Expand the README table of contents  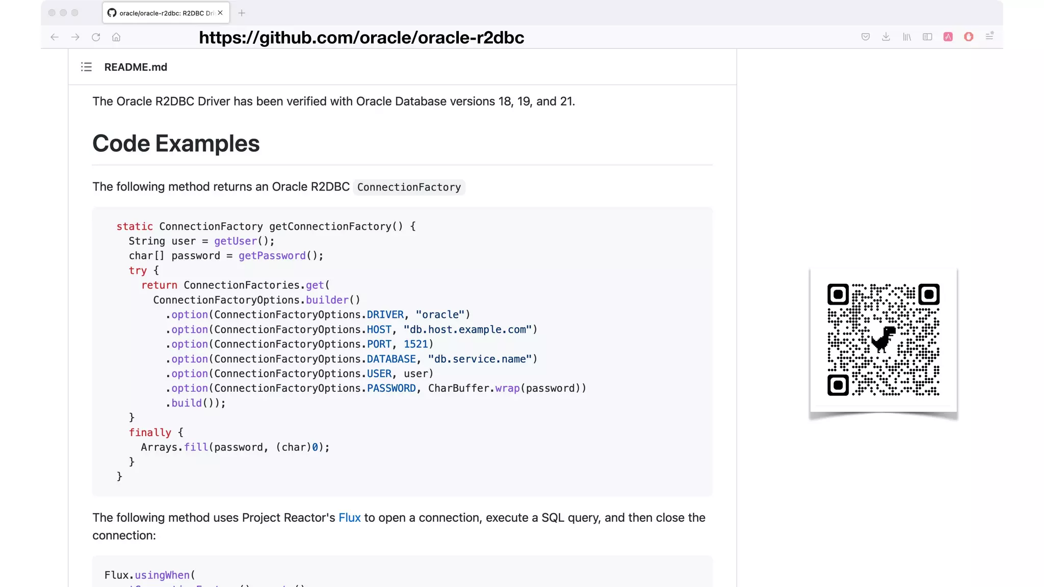coord(86,67)
